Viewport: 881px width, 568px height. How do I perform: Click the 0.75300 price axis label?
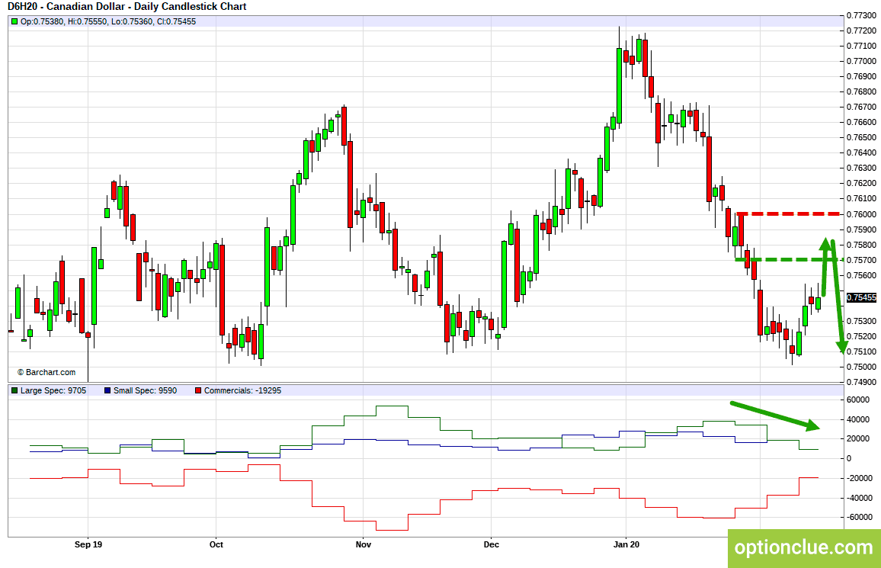point(861,322)
